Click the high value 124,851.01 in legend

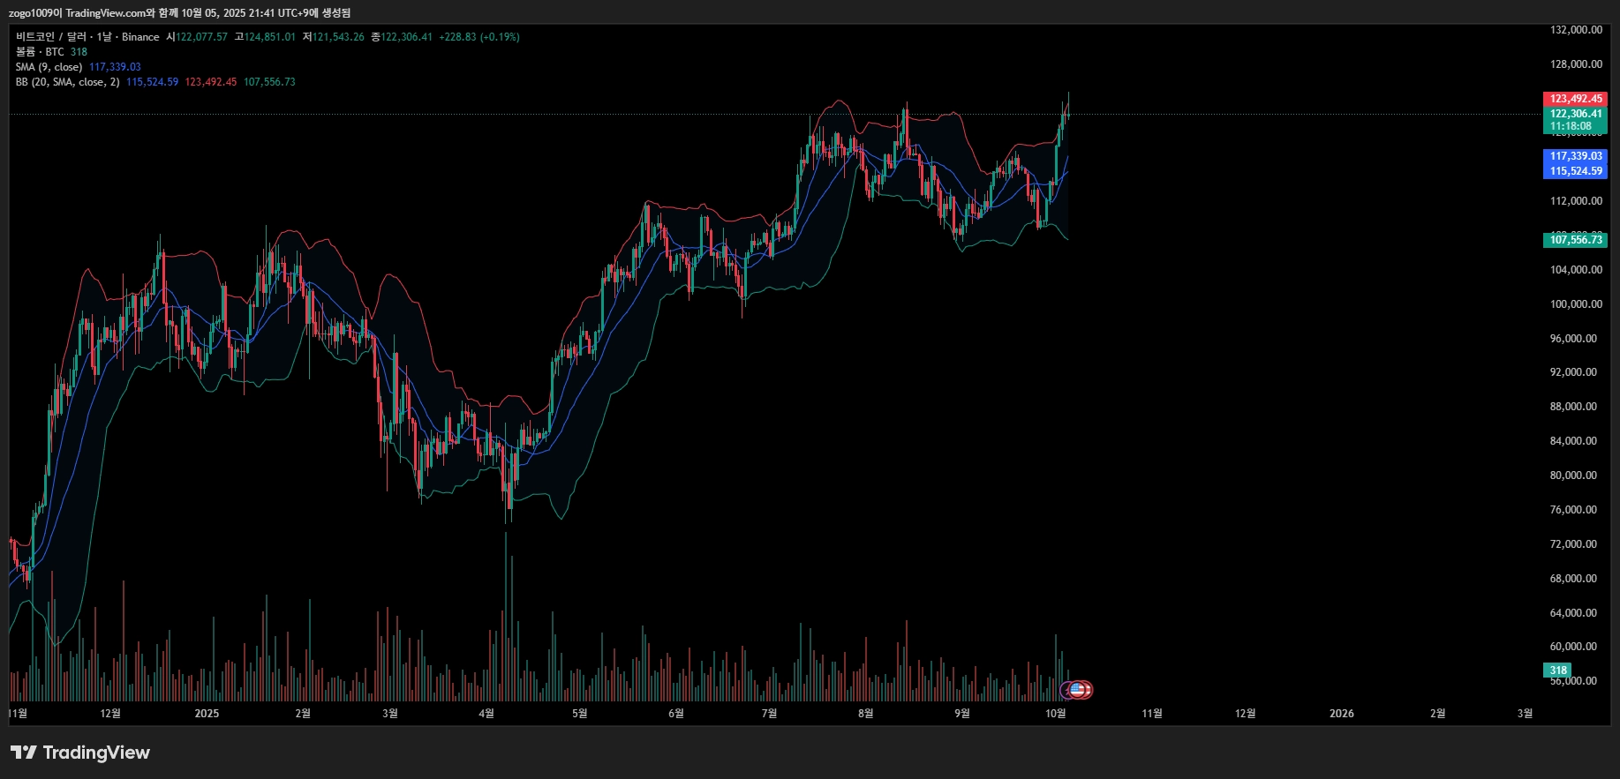pos(270,37)
